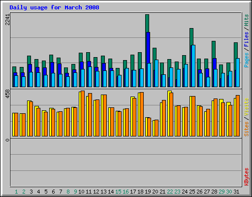Select day 14 on the x-axis
Screen dimensions: 252x197
tap(111, 192)
